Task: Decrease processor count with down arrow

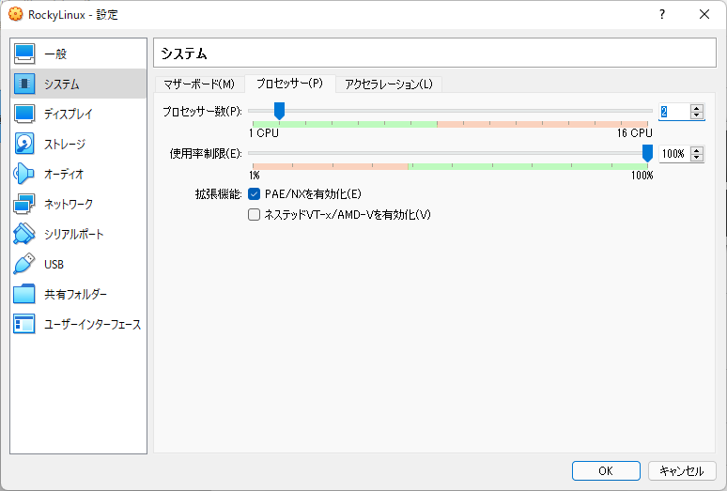Action: (x=696, y=115)
